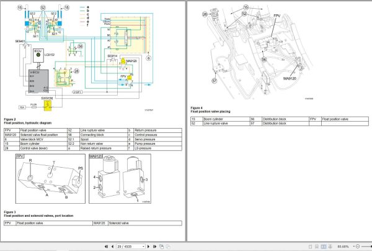The height and width of the screenshot is (251, 372).
Task: Open the zoom level dropdown arrow
Action: point(354,247)
